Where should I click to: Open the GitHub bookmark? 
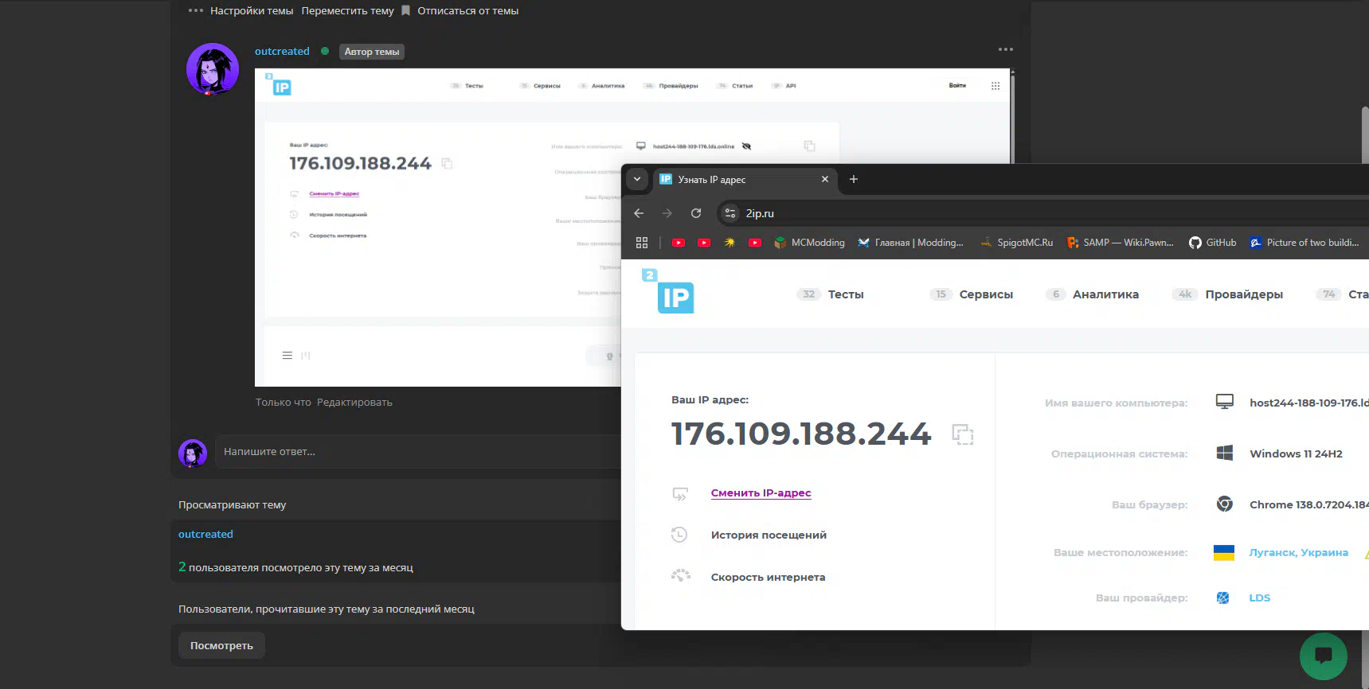[x=1213, y=243]
